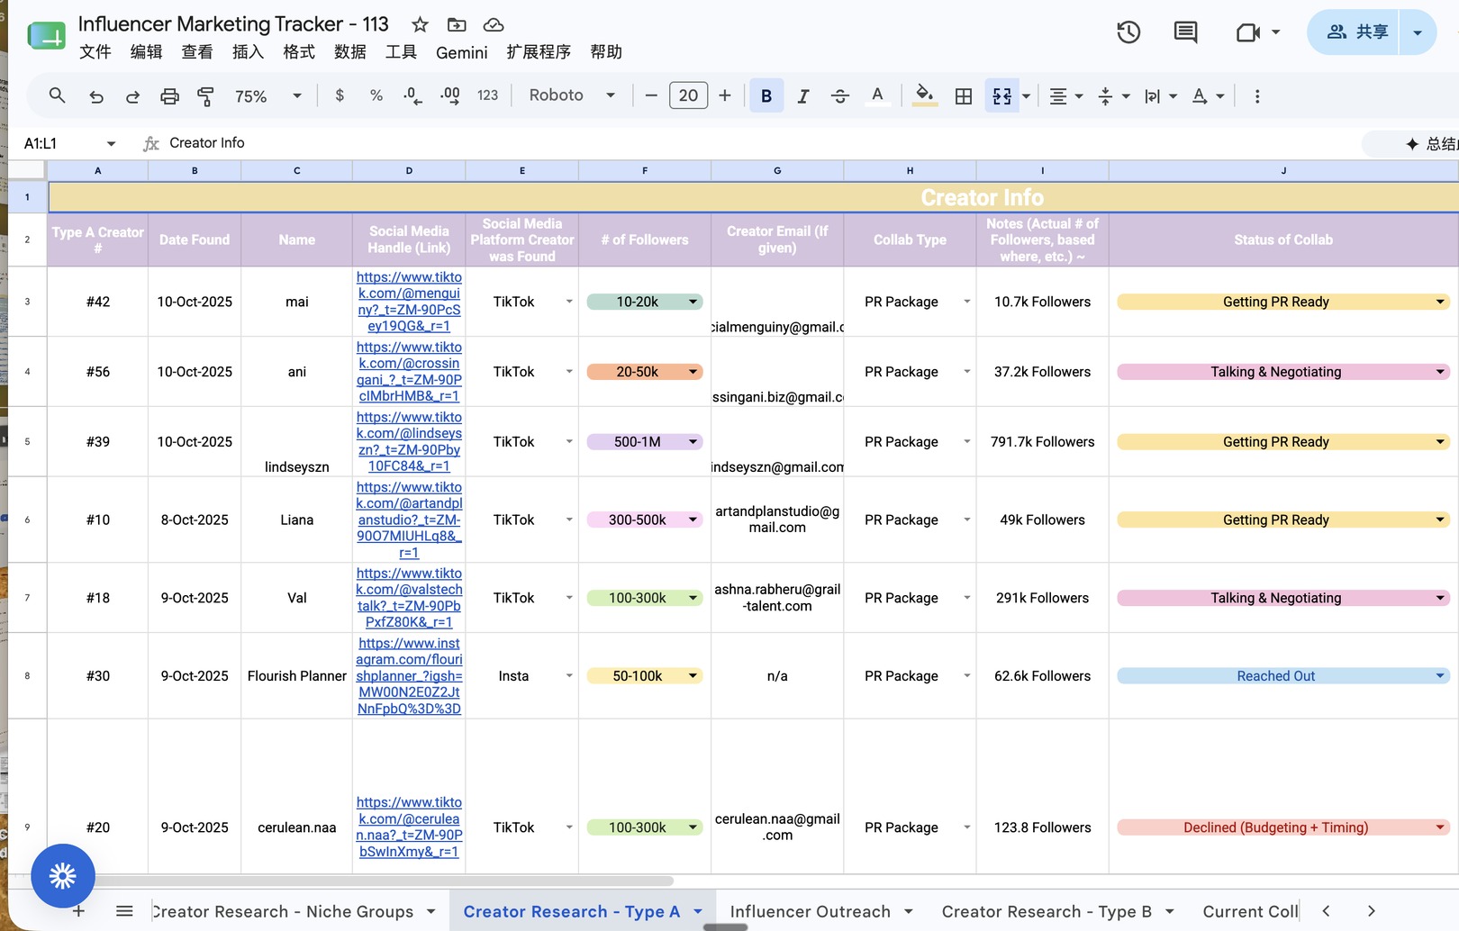Add a new sheet with plus
The width and height of the screenshot is (1459, 931).
tap(78, 911)
